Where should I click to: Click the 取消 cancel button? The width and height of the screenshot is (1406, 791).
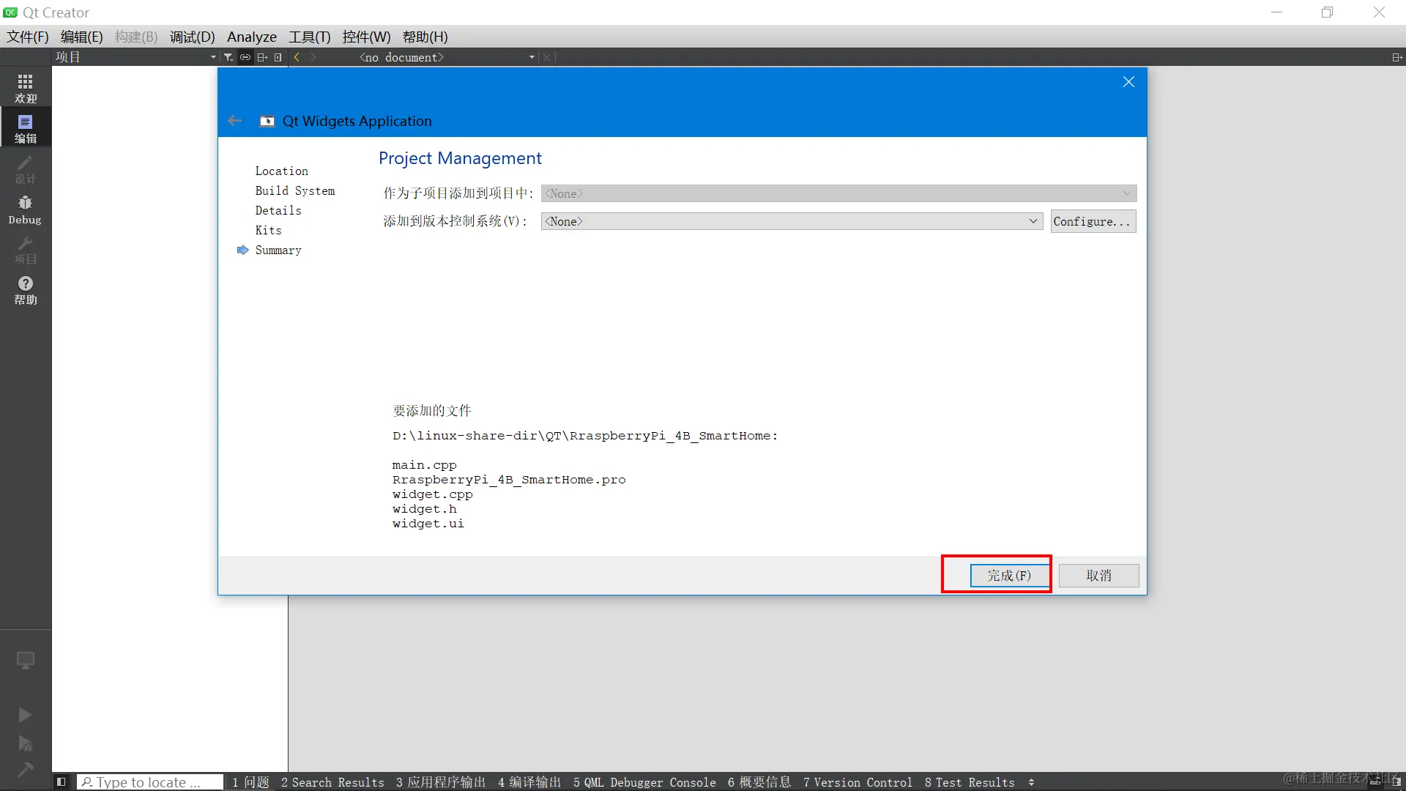click(1098, 576)
